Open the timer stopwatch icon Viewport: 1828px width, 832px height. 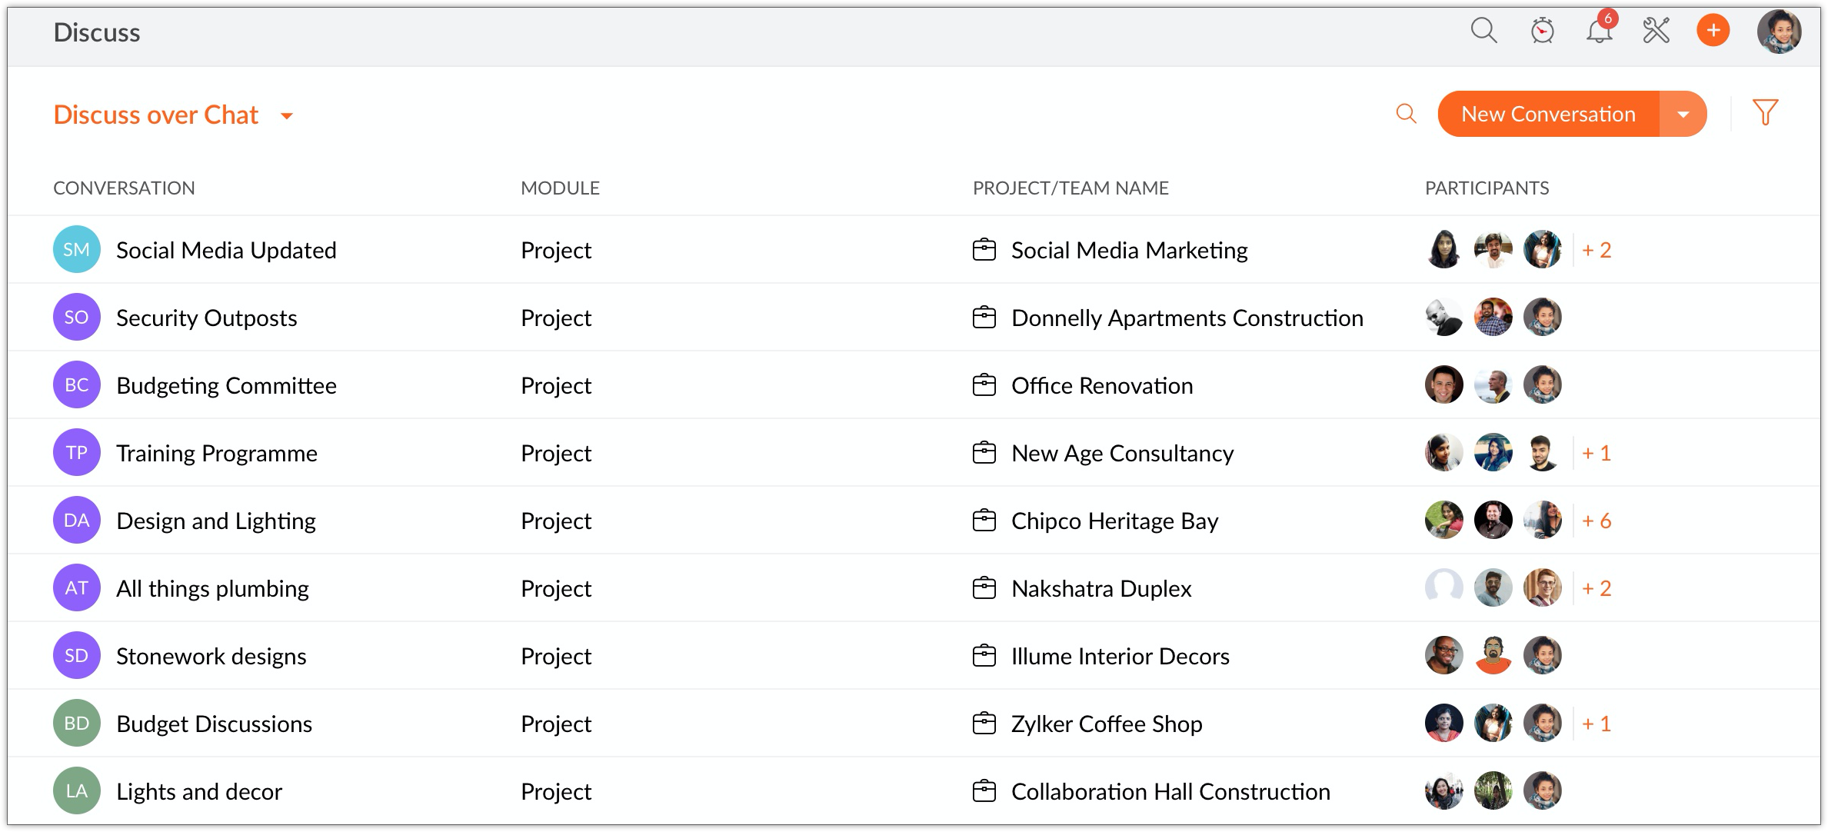[1542, 31]
